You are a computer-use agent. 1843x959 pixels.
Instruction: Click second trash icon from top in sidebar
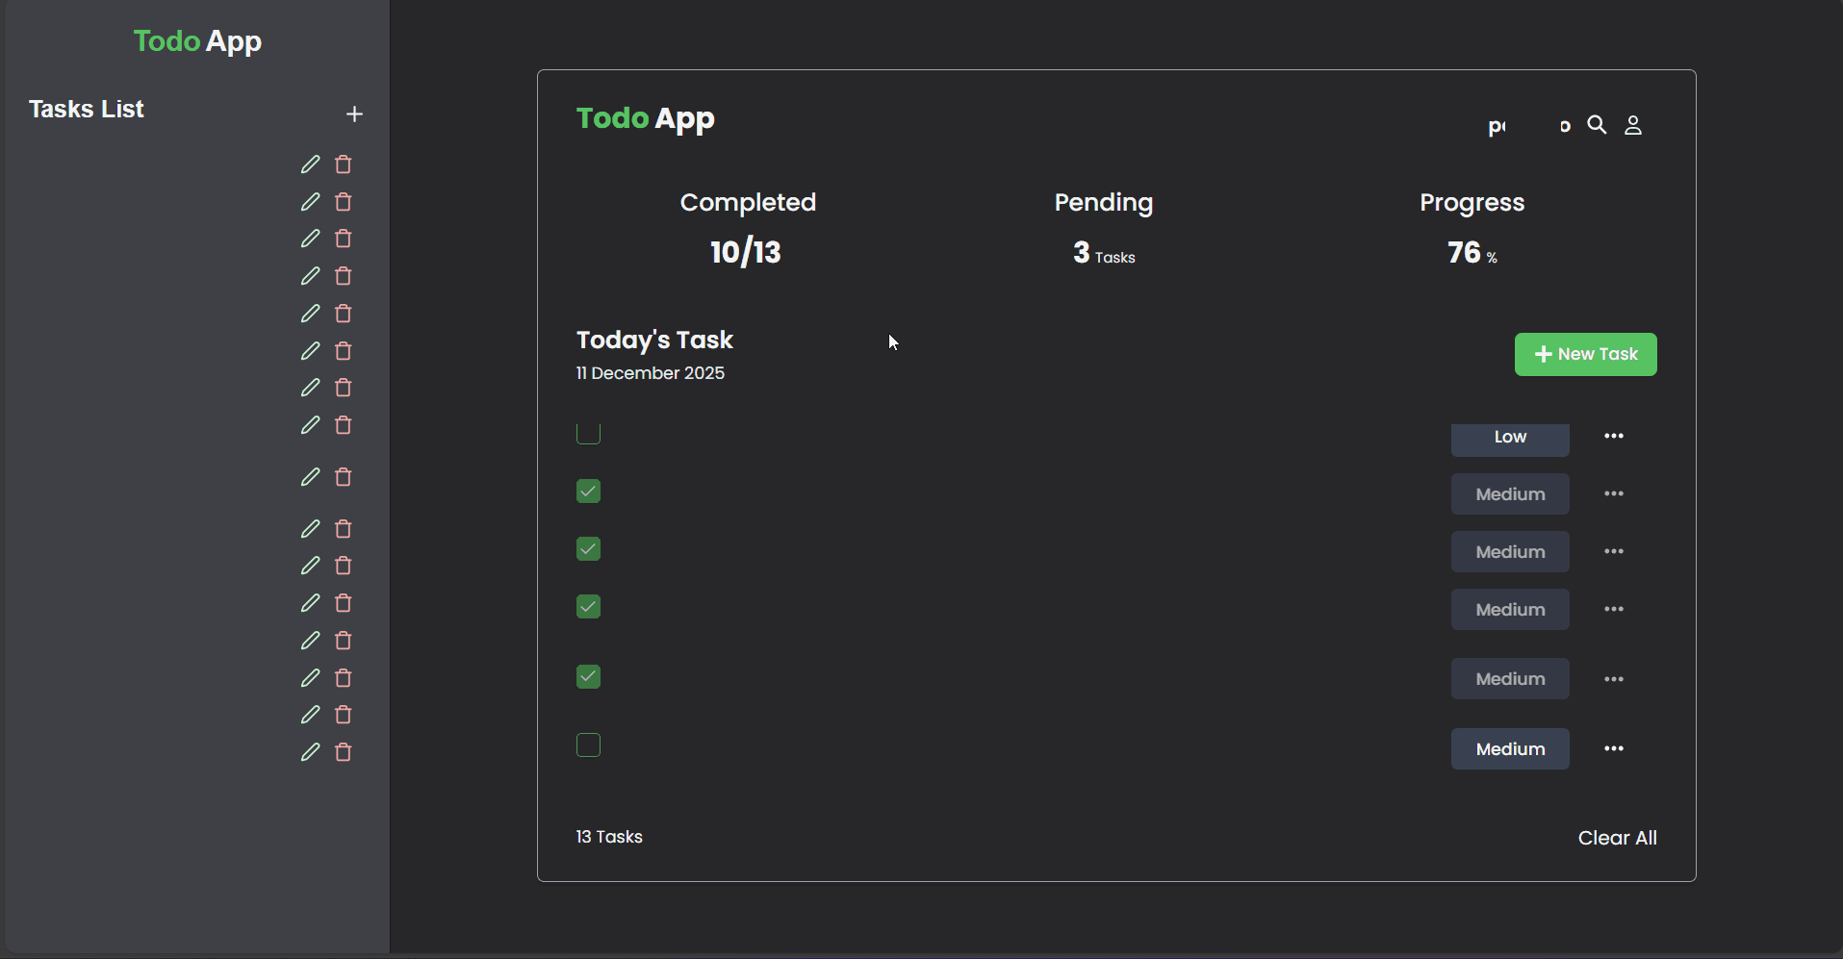[x=343, y=202]
